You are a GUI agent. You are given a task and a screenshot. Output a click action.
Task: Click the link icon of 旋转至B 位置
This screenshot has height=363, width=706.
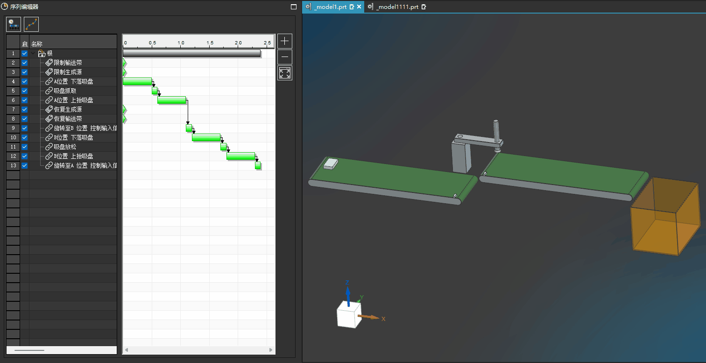pyautogui.click(x=49, y=128)
